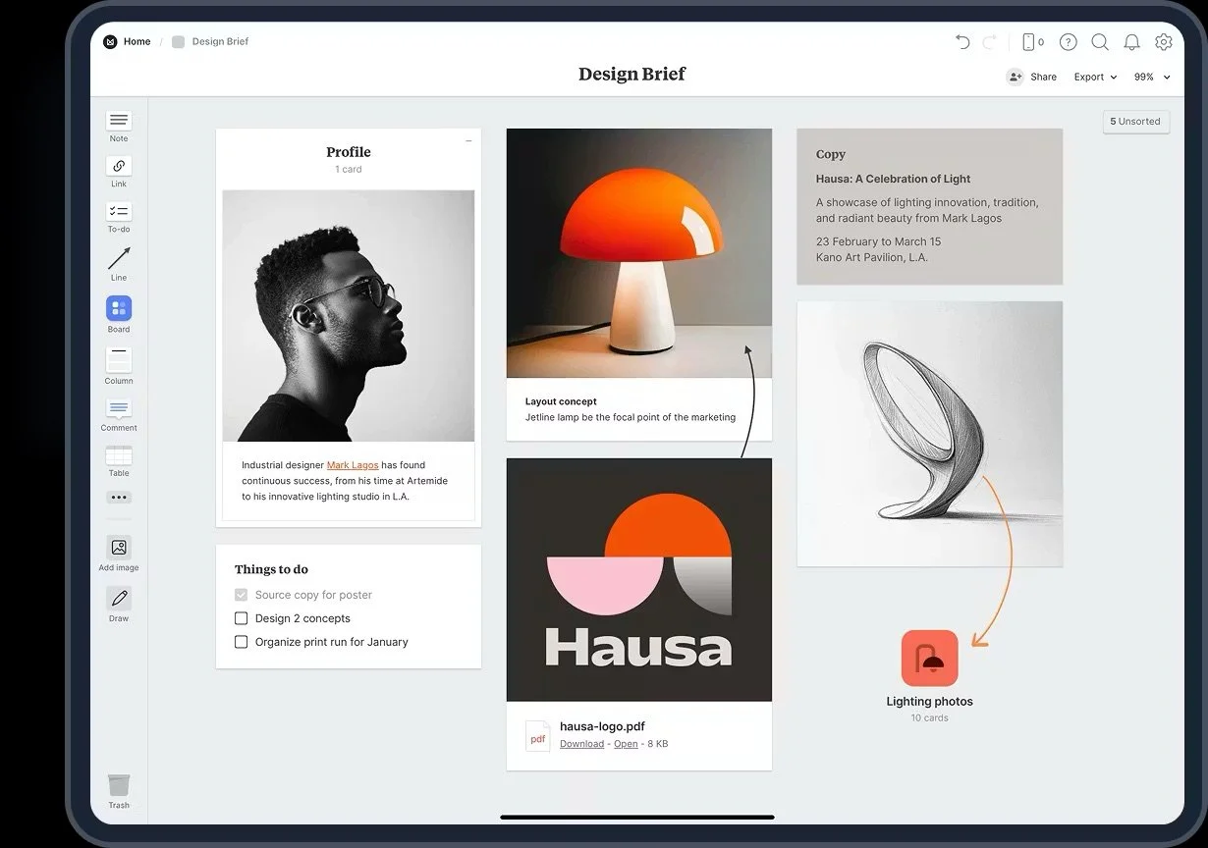This screenshot has height=848, width=1208.
Task: Select the Comment tool
Action: [x=119, y=408]
